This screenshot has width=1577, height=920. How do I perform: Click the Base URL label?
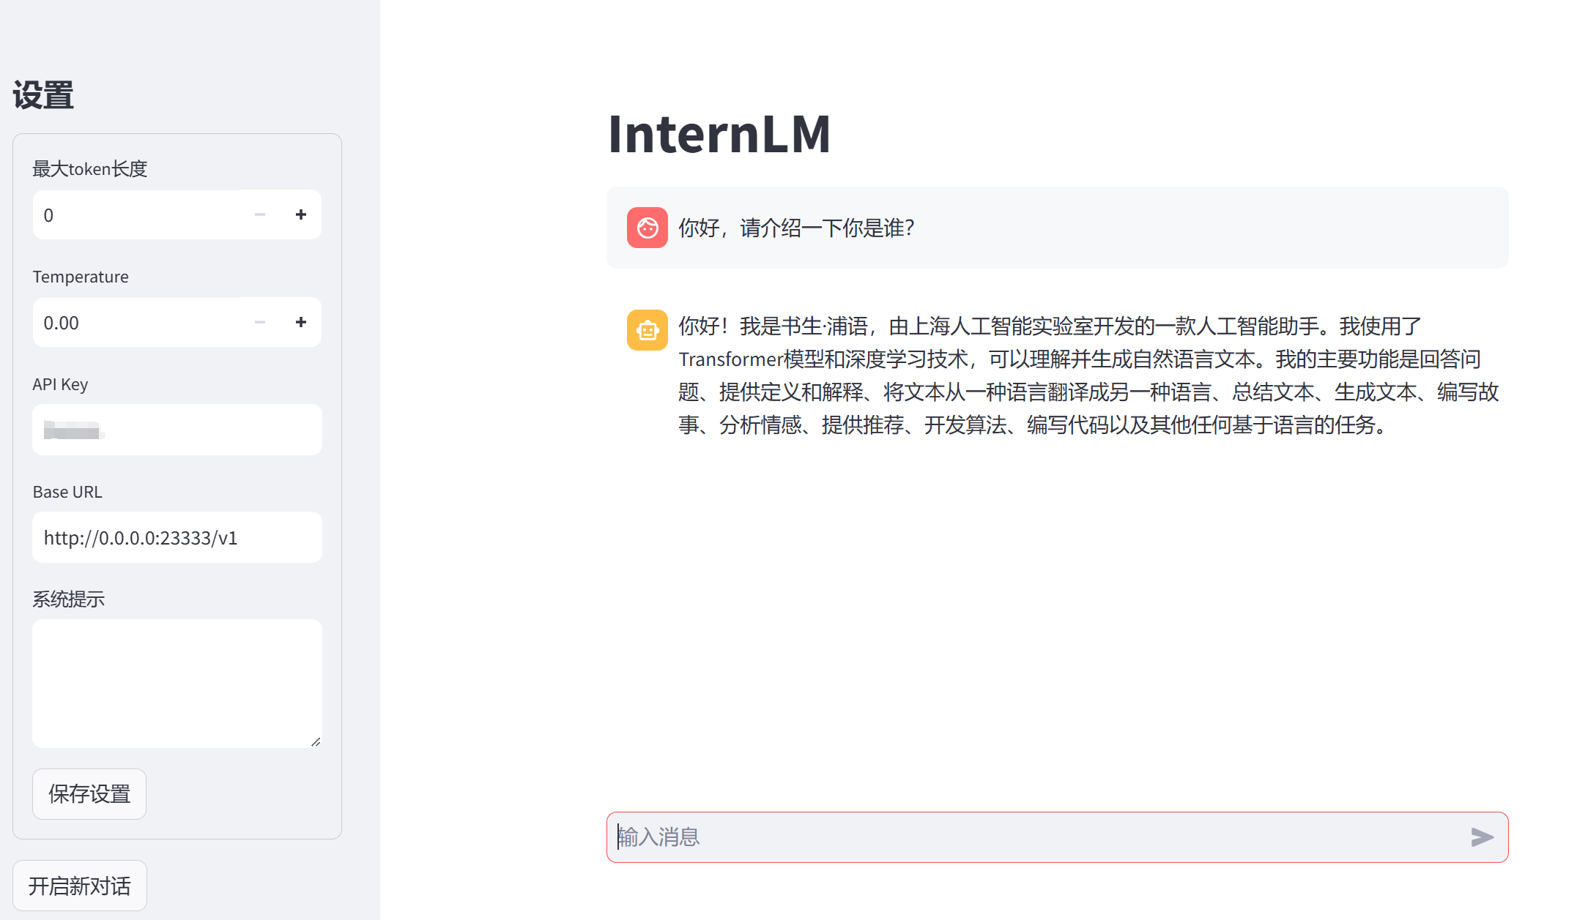pyautogui.click(x=67, y=492)
